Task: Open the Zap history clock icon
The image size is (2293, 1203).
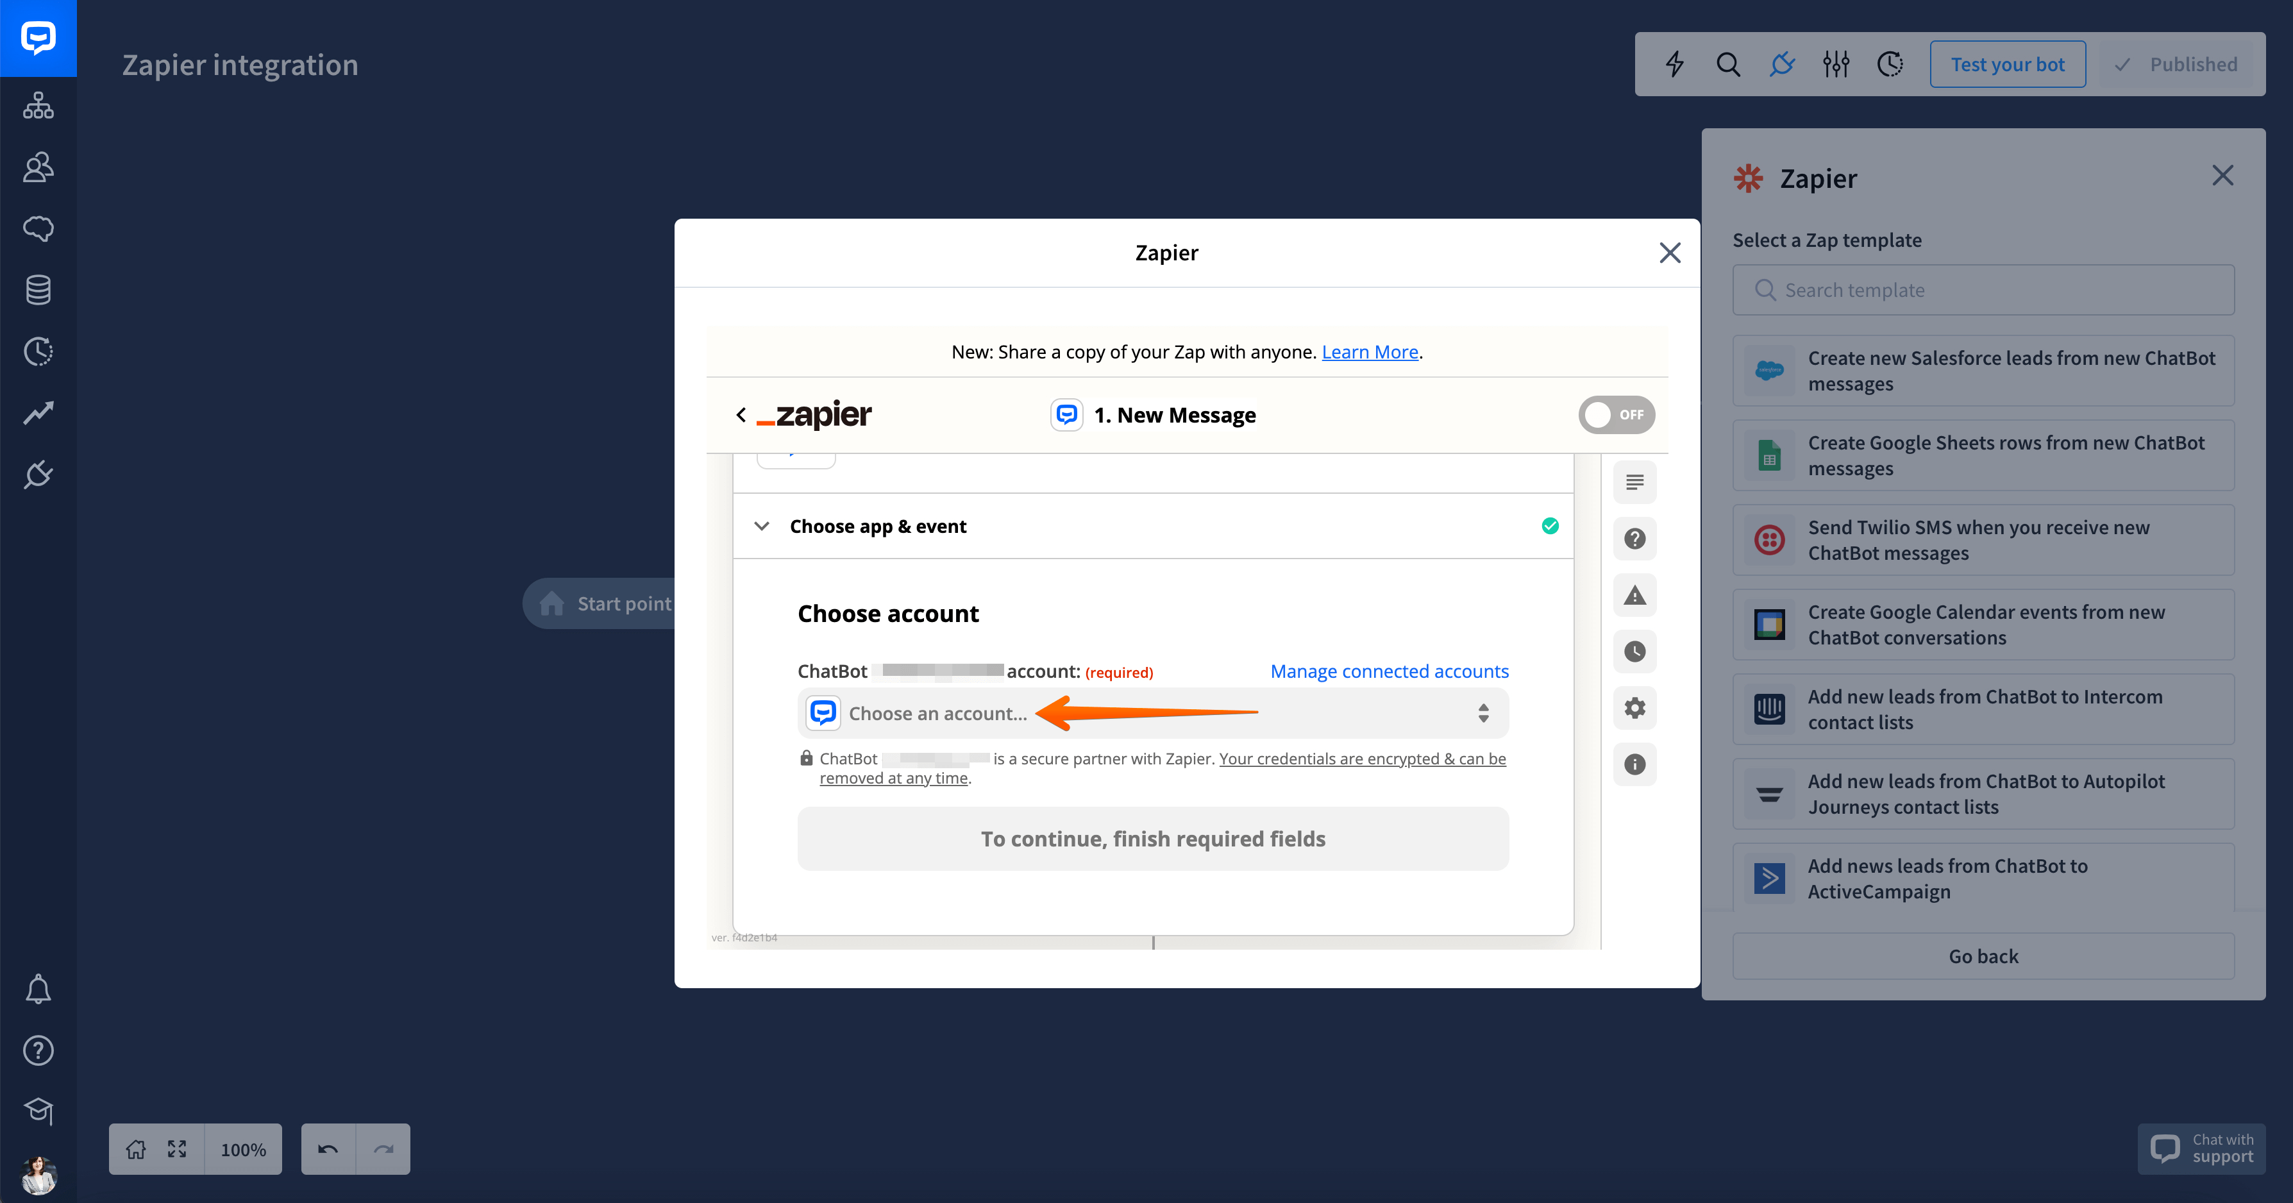Action: [x=1634, y=651]
